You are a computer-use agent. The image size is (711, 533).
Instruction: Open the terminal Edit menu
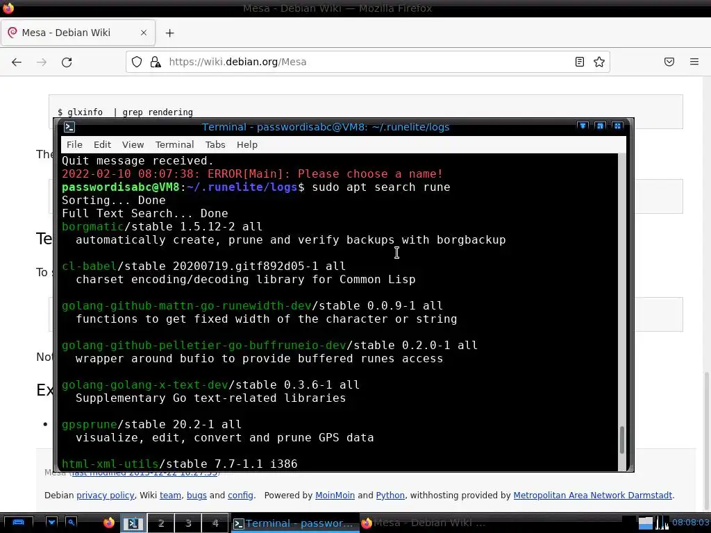click(x=102, y=144)
